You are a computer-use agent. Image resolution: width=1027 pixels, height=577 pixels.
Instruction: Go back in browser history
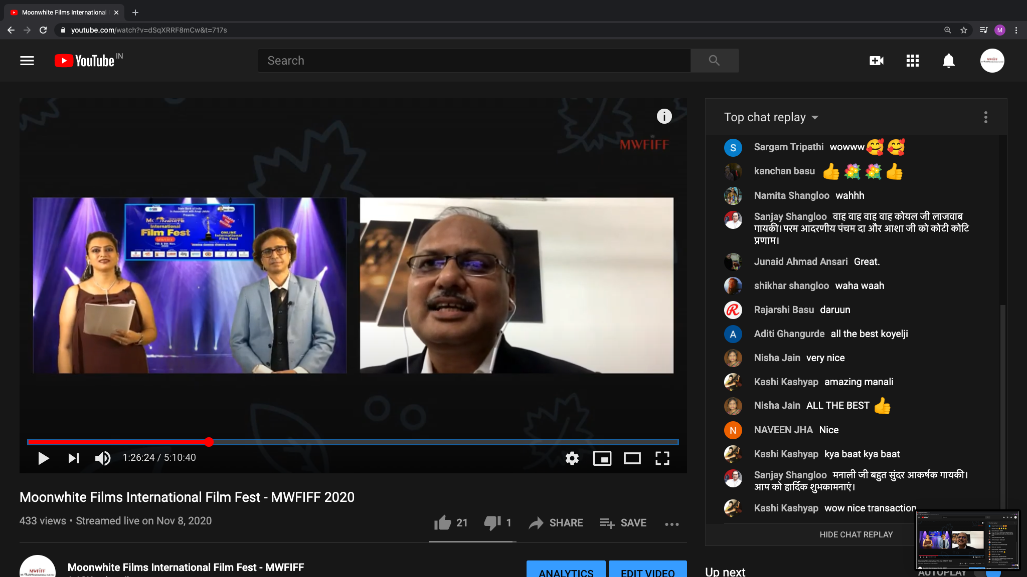click(x=11, y=30)
